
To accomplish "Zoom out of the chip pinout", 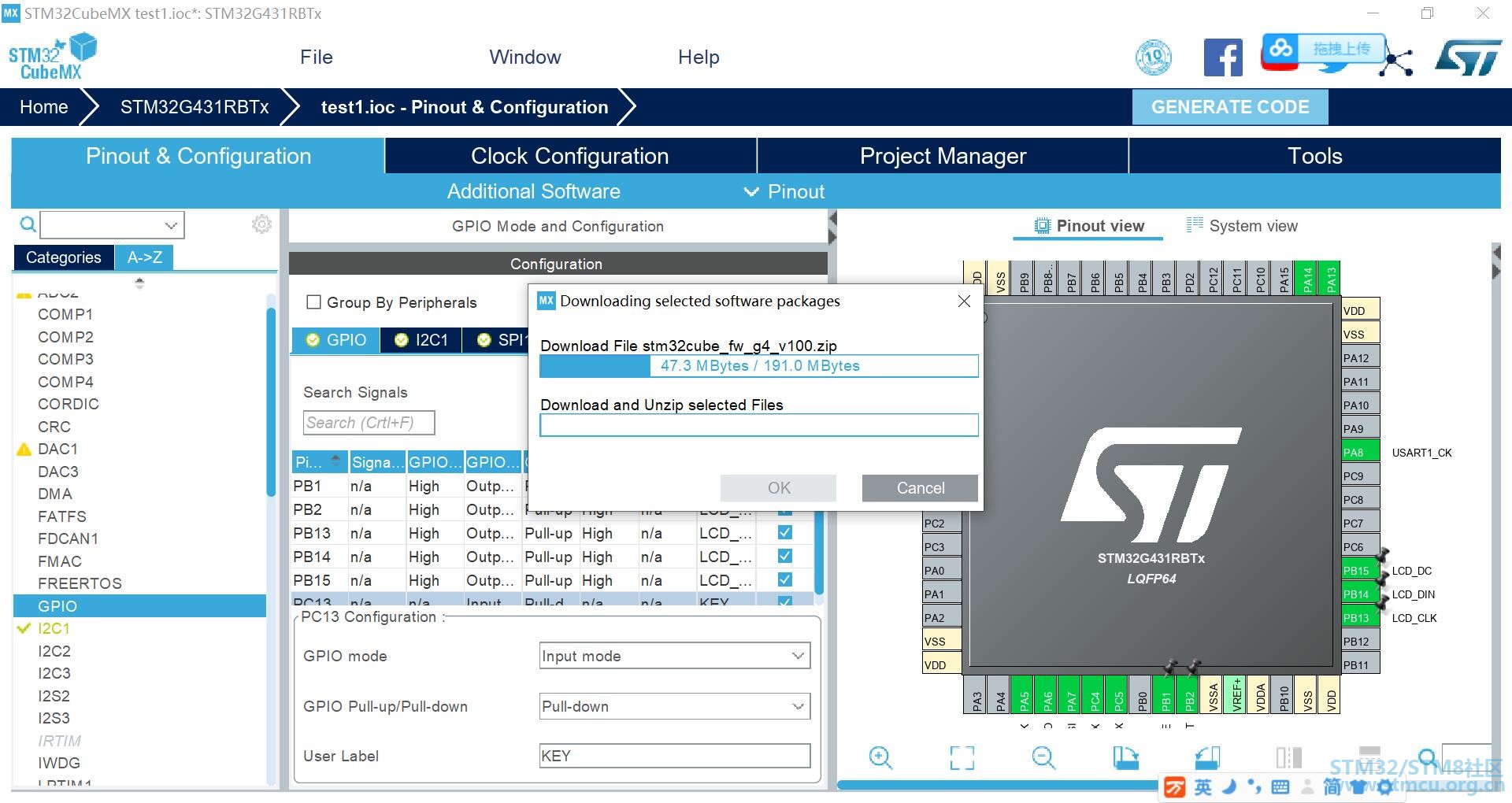I will tap(1043, 757).
